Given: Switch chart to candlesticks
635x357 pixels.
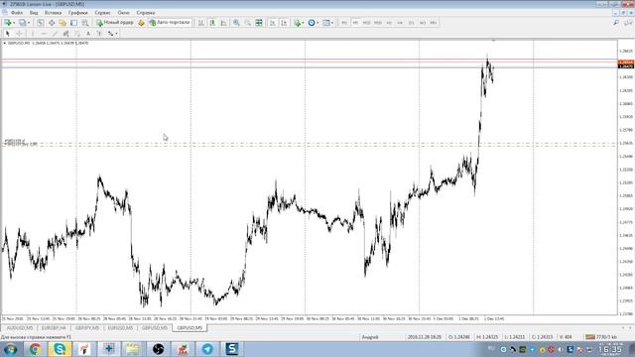Looking at the screenshot, I should pos(212,23).
